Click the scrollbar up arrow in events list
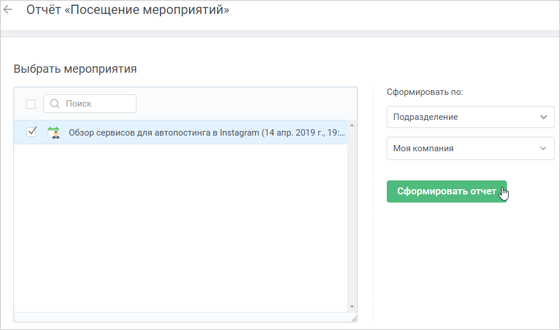Image resolution: width=560 pixels, height=330 pixels. (x=352, y=126)
